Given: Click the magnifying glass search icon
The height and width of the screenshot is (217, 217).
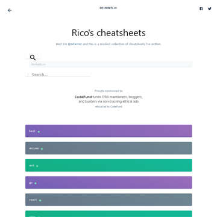Looking at the screenshot, I should point(33,57).
